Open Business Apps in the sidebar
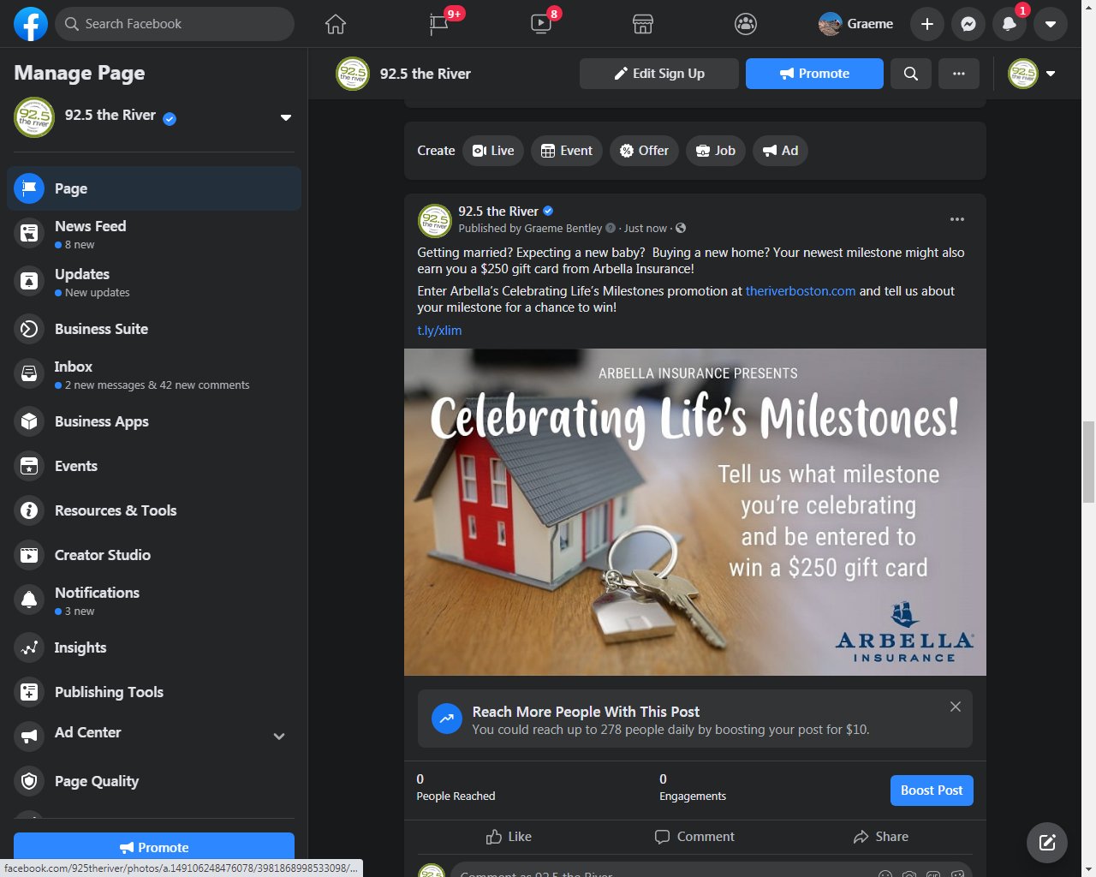Image resolution: width=1096 pixels, height=877 pixels. point(154,421)
